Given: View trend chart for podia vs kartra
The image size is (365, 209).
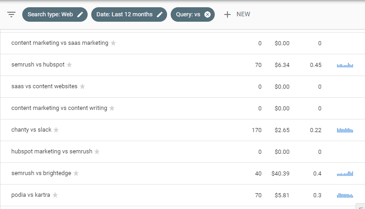Looking at the screenshot, I should 345,195.
